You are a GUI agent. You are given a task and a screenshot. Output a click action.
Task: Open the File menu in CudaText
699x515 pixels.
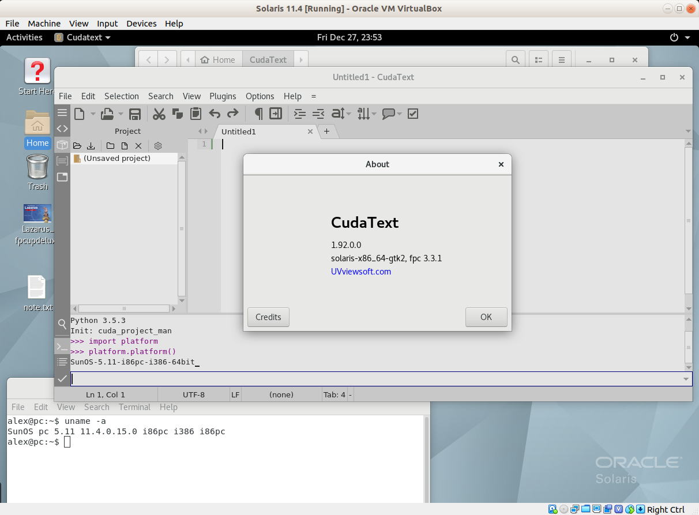[65, 96]
